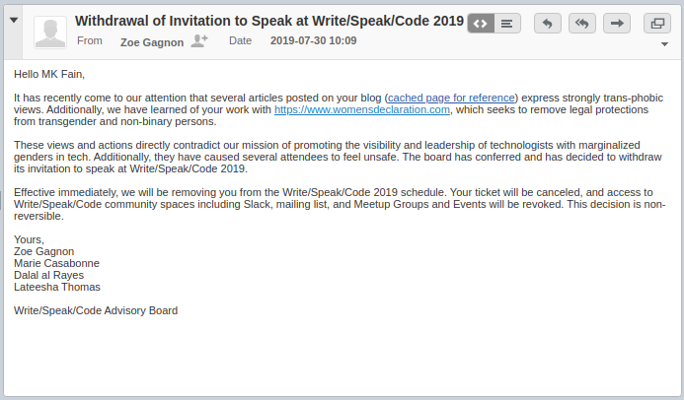
Task: Select the sender's avatar thumbnail
Action: click(50, 33)
